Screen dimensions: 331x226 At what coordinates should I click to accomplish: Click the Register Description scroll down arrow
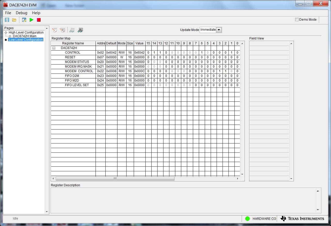tap(318, 210)
